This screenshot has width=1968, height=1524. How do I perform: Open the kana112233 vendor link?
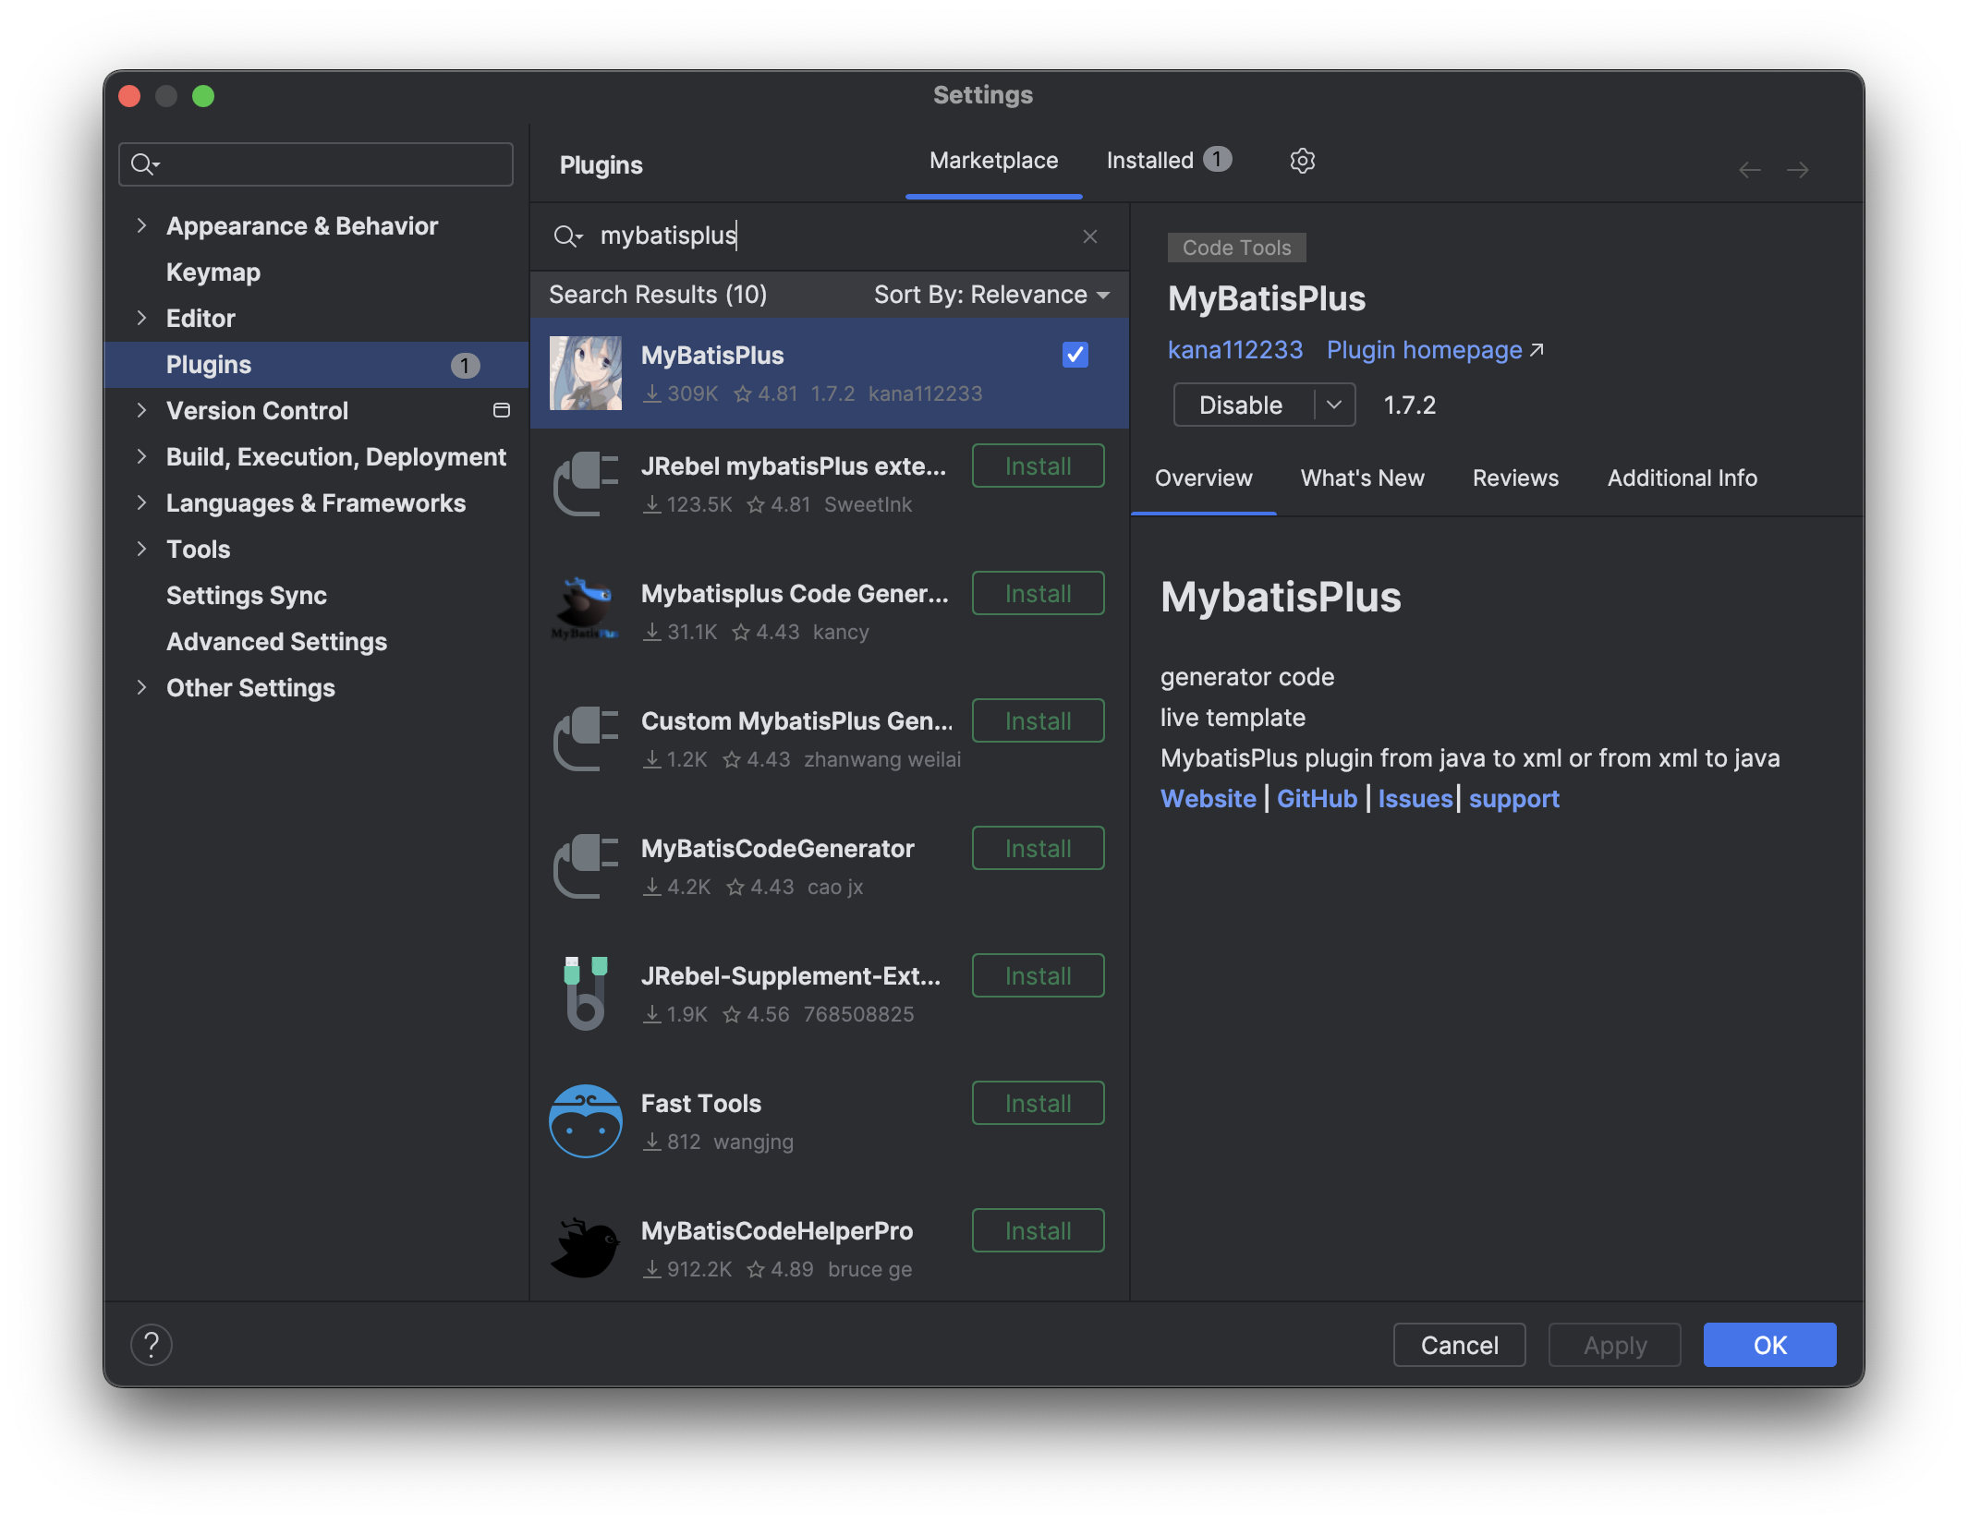(1234, 350)
